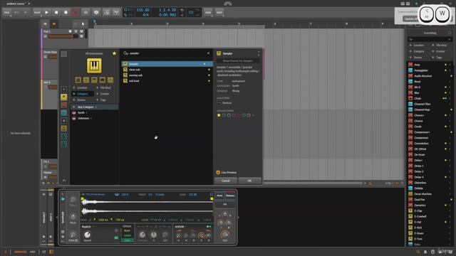The image size is (456, 256).
Task: Click the Record transport button
Action: point(66,13)
